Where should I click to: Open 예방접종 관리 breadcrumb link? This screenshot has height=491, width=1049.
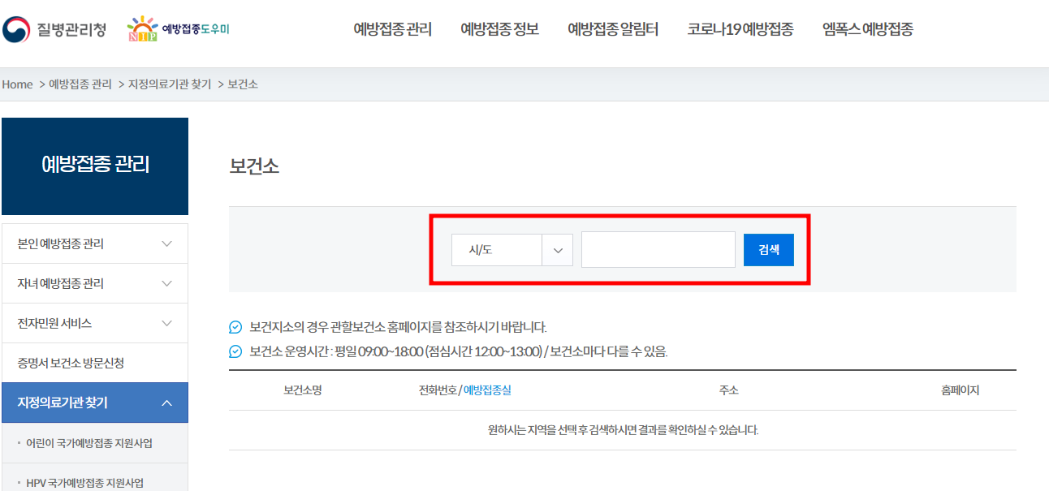pos(80,84)
